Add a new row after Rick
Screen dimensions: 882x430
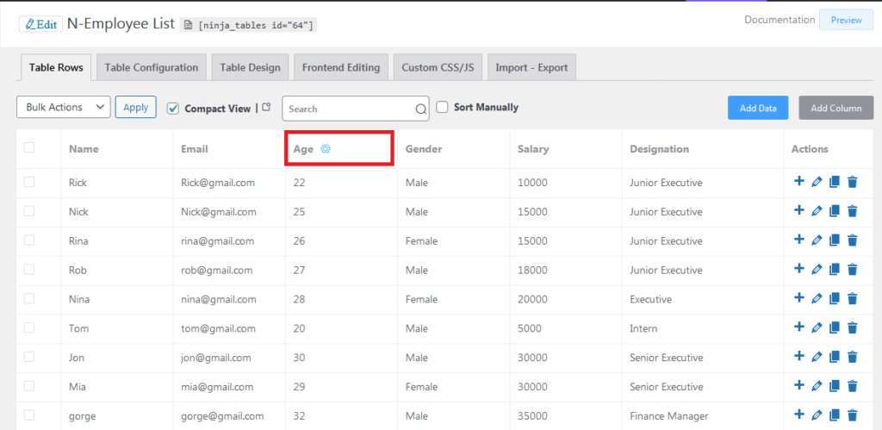coord(798,181)
